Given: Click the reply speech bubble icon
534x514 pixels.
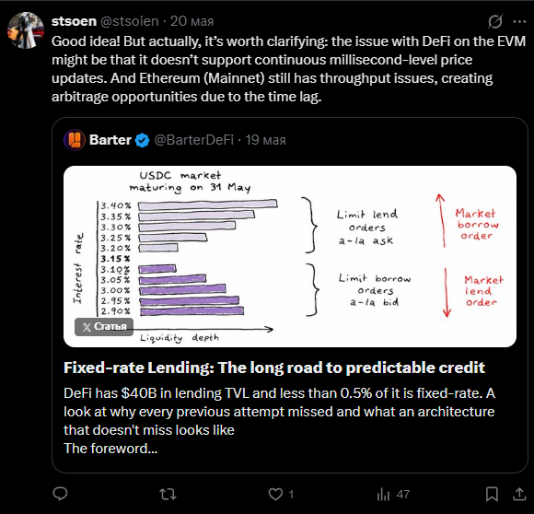Looking at the screenshot, I should [60, 494].
